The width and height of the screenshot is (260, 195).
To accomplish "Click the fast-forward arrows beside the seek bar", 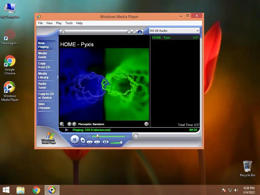I will (128, 136).
